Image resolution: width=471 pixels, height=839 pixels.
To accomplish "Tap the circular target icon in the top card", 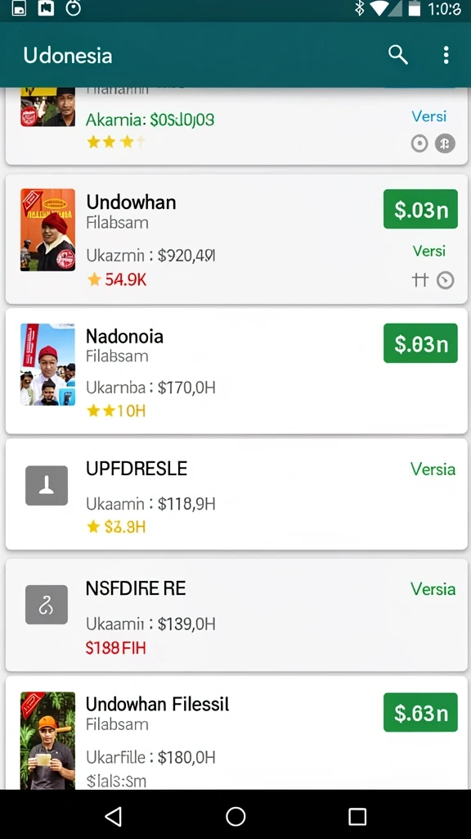I will (x=419, y=143).
